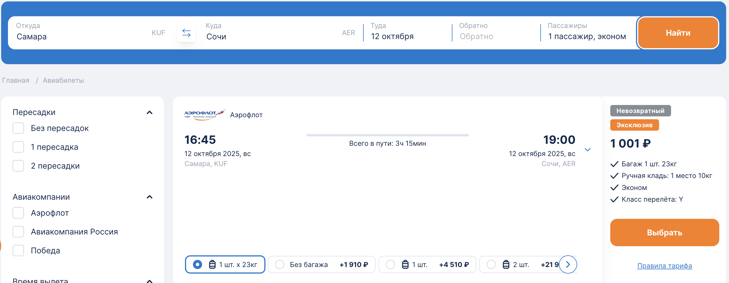Tick the Победа airline checkbox
This screenshot has height=283, width=729.
point(19,250)
